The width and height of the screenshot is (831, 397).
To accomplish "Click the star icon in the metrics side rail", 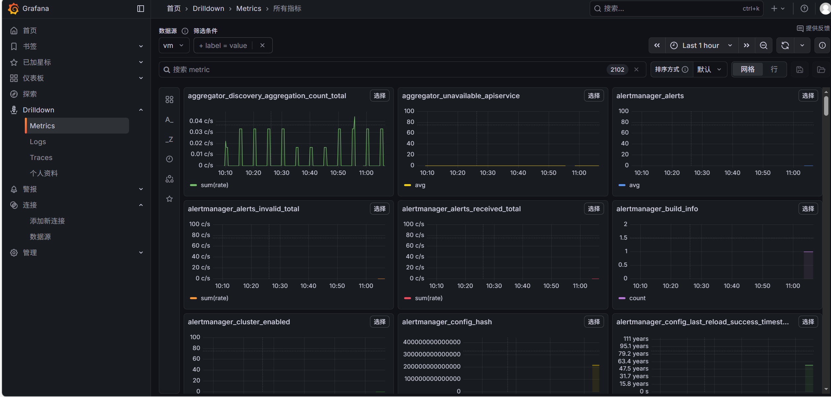I will 169,199.
